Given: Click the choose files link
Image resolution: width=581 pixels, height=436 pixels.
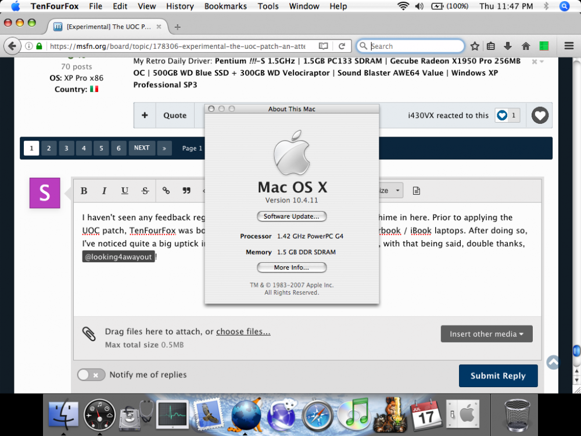Looking at the screenshot, I should click(243, 331).
